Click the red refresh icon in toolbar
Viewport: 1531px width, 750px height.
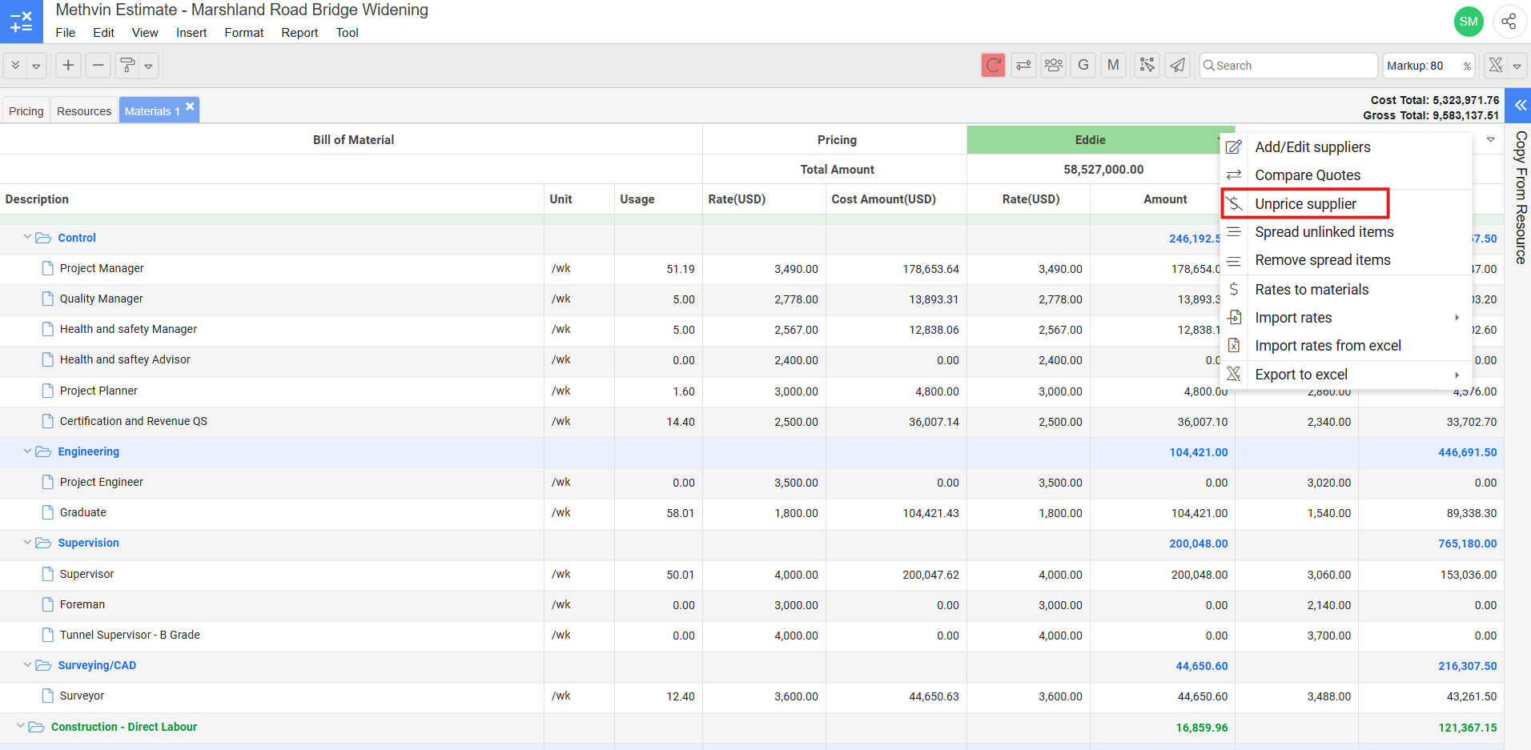click(x=993, y=66)
